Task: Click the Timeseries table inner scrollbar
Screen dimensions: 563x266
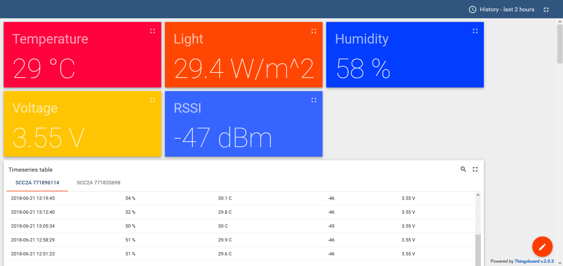Action: [x=478, y=241]
